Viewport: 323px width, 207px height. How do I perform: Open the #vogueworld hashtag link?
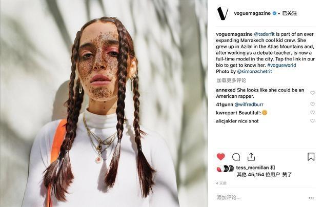(x=281, y=65)
